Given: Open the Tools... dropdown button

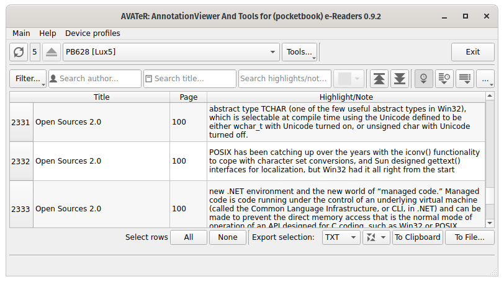Looking at the screenshot, I should 300,52.
